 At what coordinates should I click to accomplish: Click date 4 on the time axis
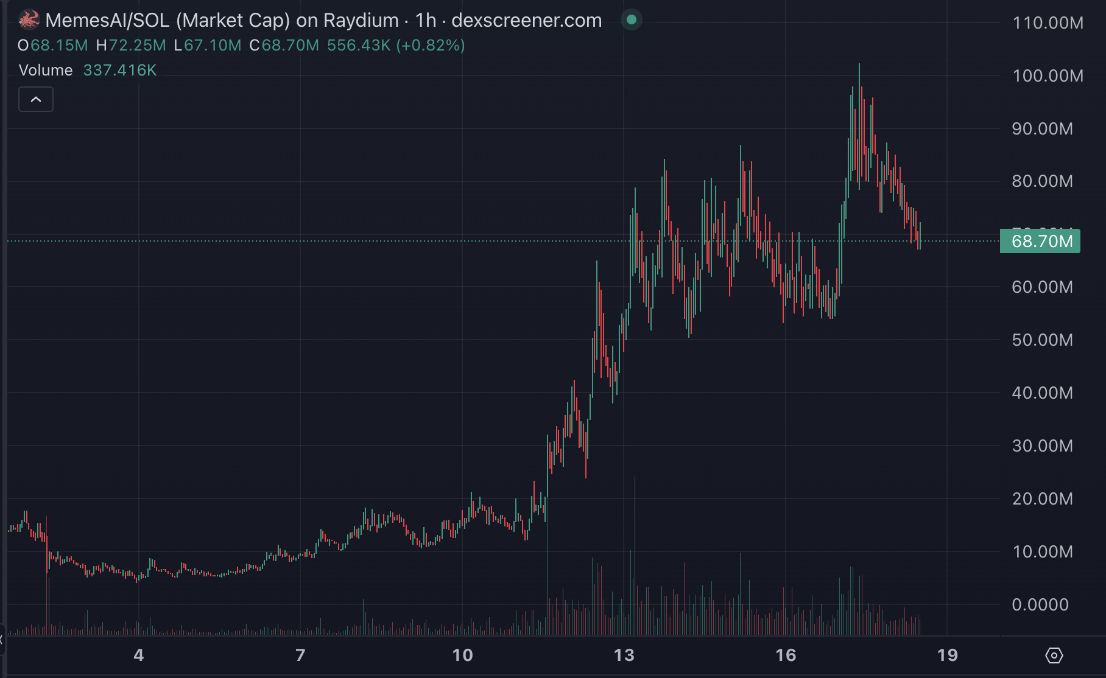[x=139, y=655]
